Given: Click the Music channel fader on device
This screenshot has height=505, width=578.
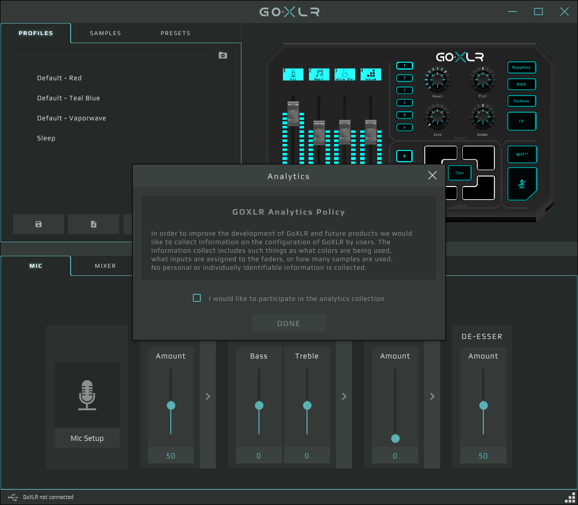Looking at the screenshot, I should [319, 132].
